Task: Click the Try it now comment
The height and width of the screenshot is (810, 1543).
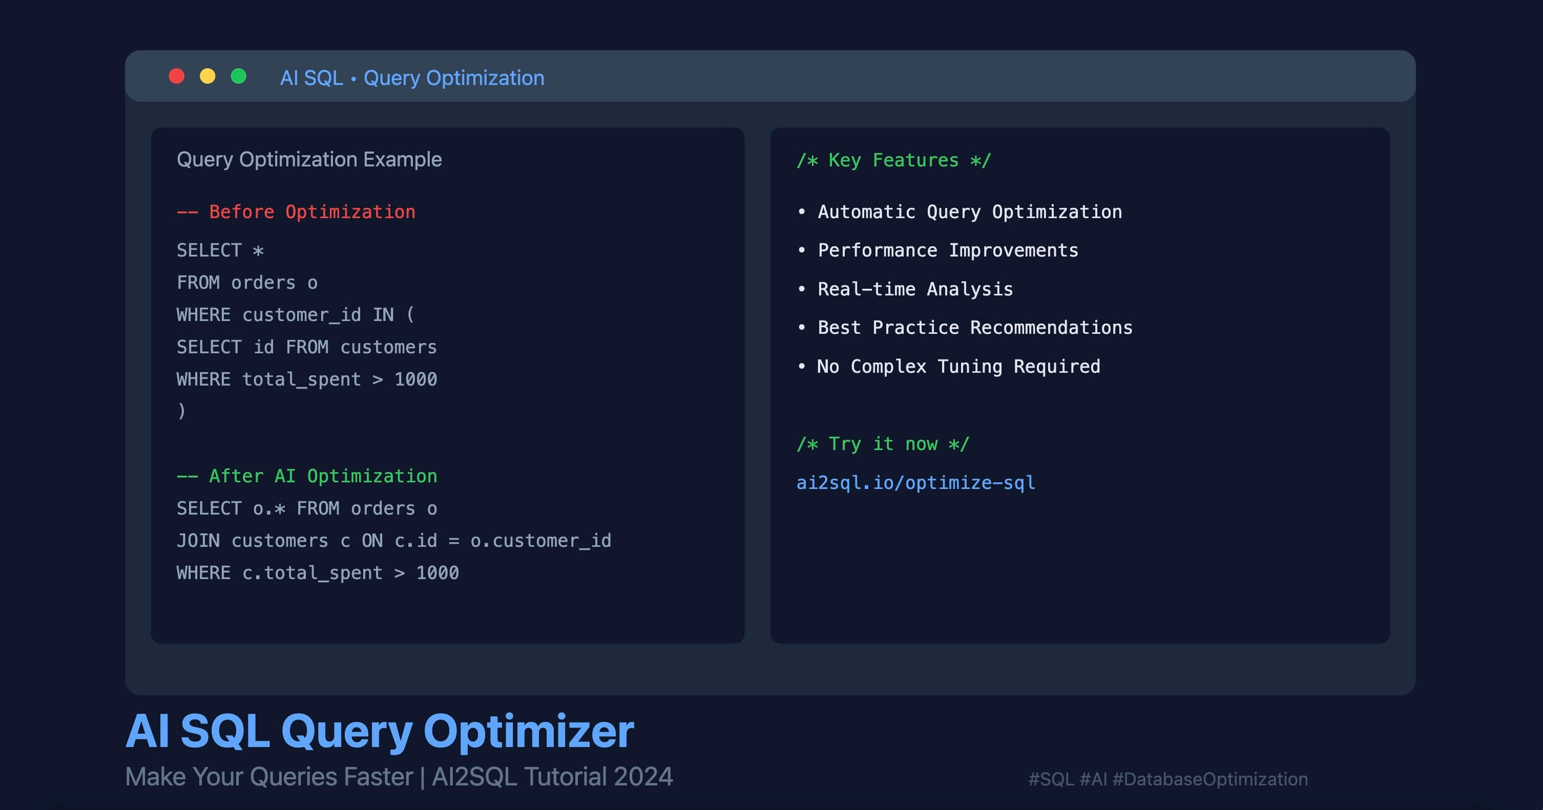Action: [882, 443]
